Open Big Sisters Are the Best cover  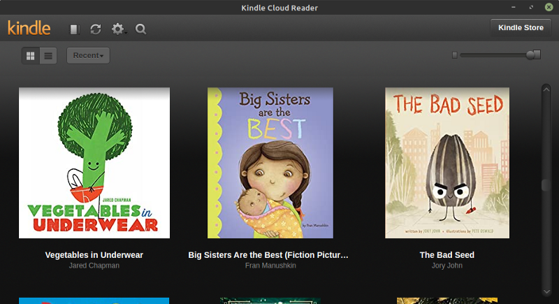point(270,163)
